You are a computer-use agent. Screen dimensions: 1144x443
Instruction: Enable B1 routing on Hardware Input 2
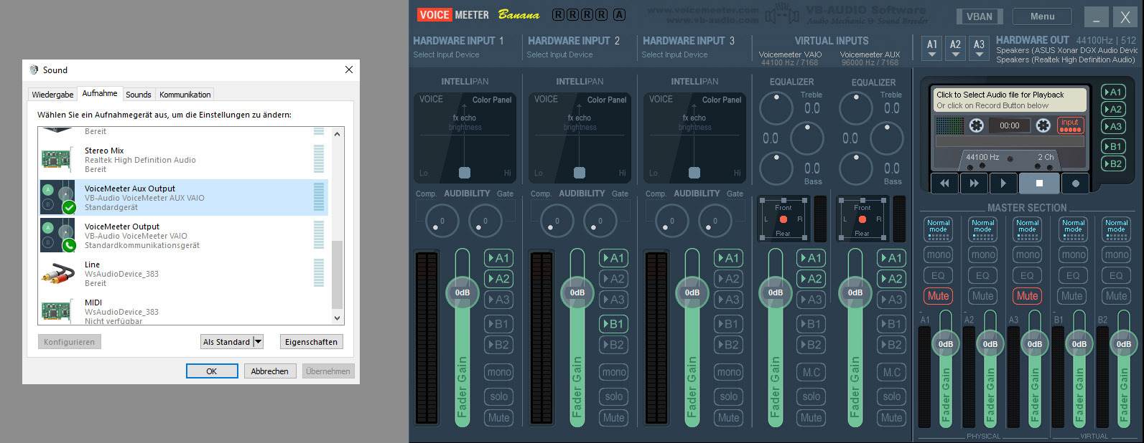click(x=613, y=324)
